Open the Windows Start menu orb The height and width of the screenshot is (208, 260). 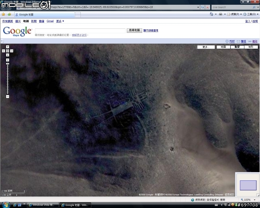point(6,205)
